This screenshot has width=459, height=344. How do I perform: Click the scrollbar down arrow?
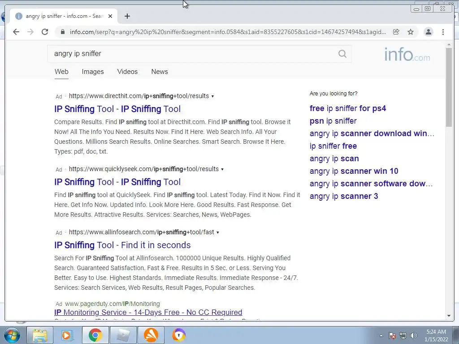(449, 316)
